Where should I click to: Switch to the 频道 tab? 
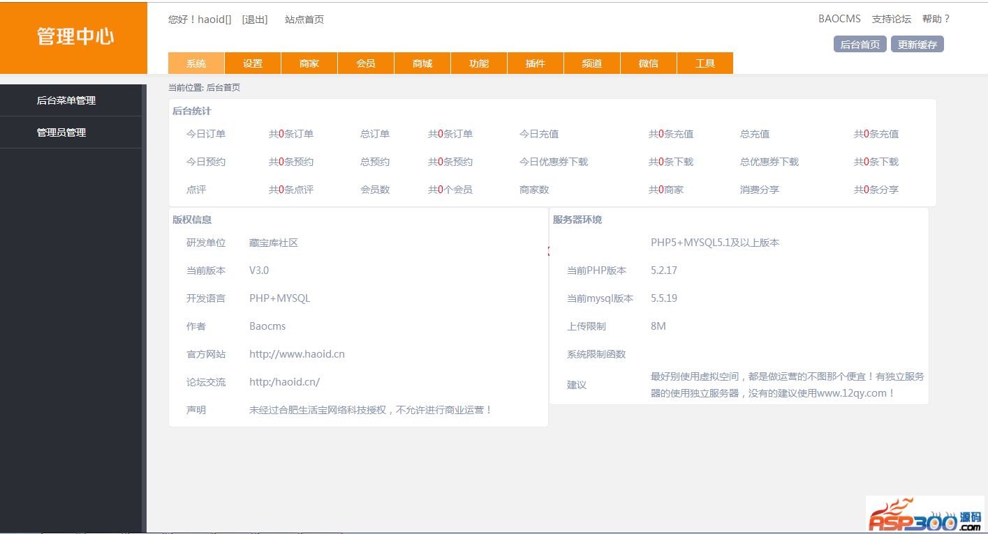592,63
